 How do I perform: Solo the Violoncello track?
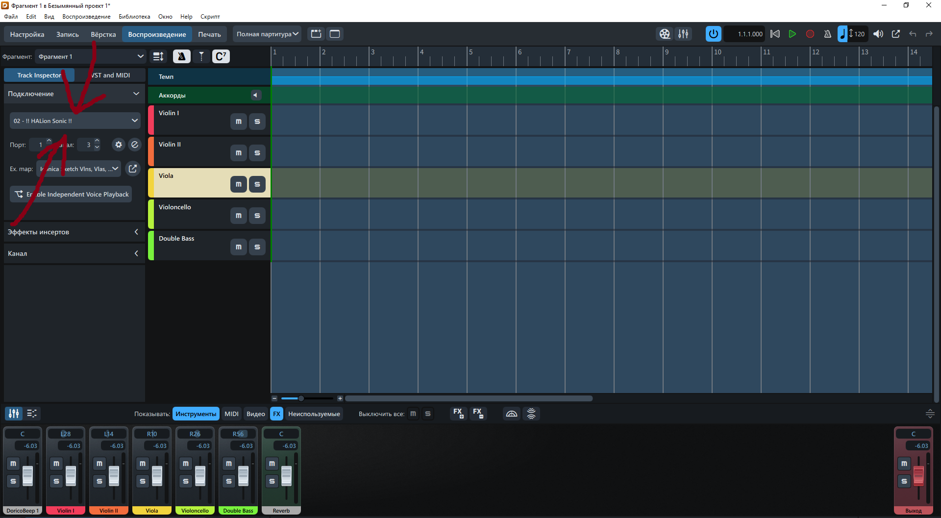point(257,216)
